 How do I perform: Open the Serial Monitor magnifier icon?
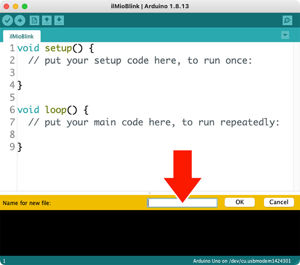coord(287,20)
